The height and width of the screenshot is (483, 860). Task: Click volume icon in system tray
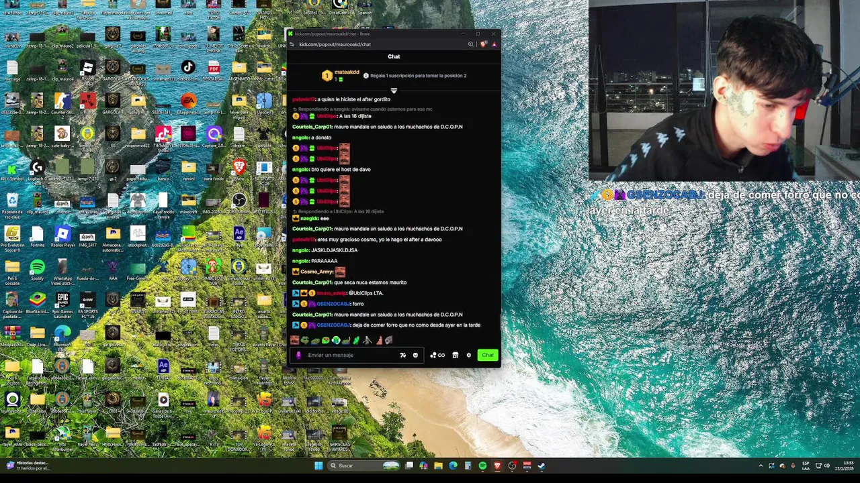coord(826,466)
